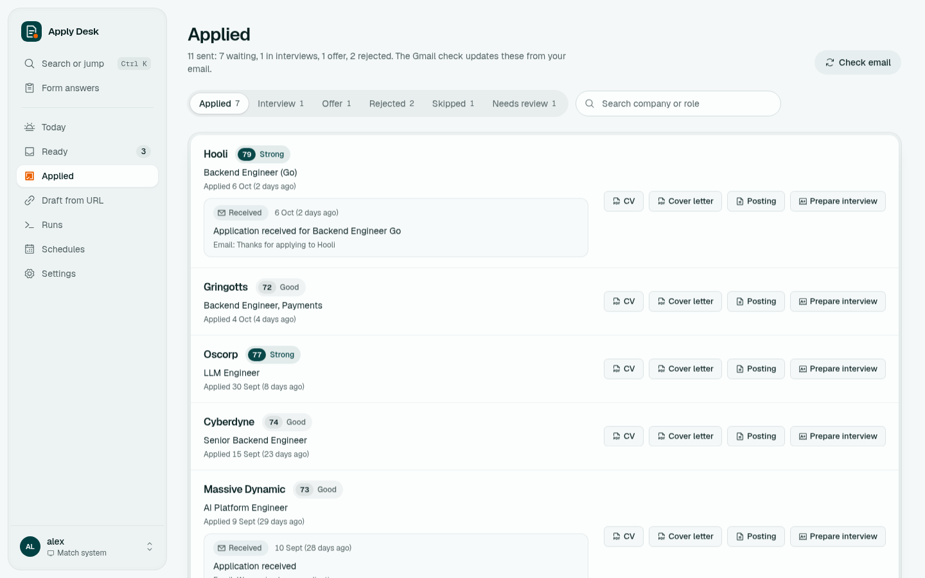Click the magnifier icon in sidebar search
This screenshot has height=578, width=925.
[x=30, y=64]
